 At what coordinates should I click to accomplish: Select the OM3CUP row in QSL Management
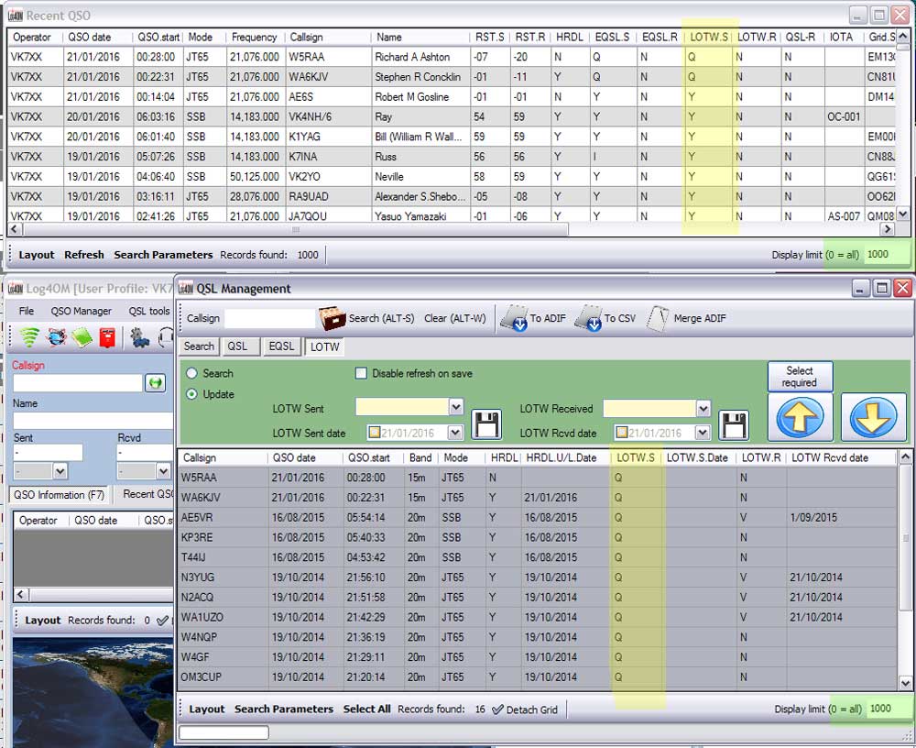pyautogui.click(x=538, y=676)
